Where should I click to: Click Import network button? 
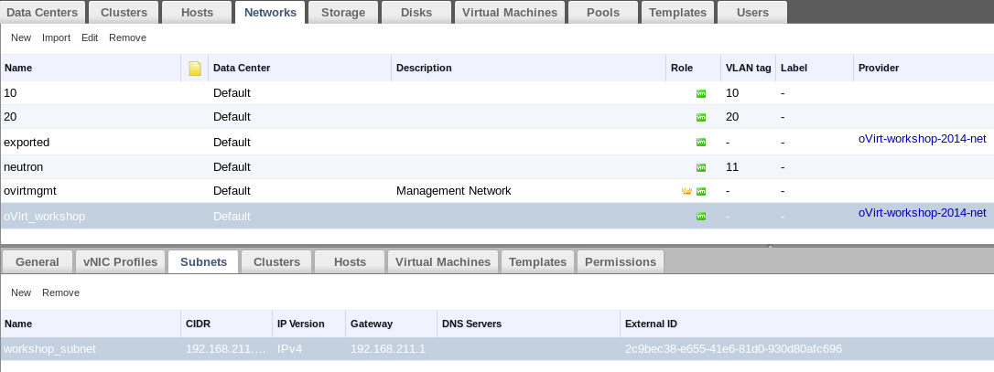click(x=57, y=38)
